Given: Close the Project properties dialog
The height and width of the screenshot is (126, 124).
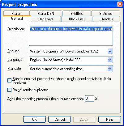Looking at the screenshot, I should tap(120, 4).
